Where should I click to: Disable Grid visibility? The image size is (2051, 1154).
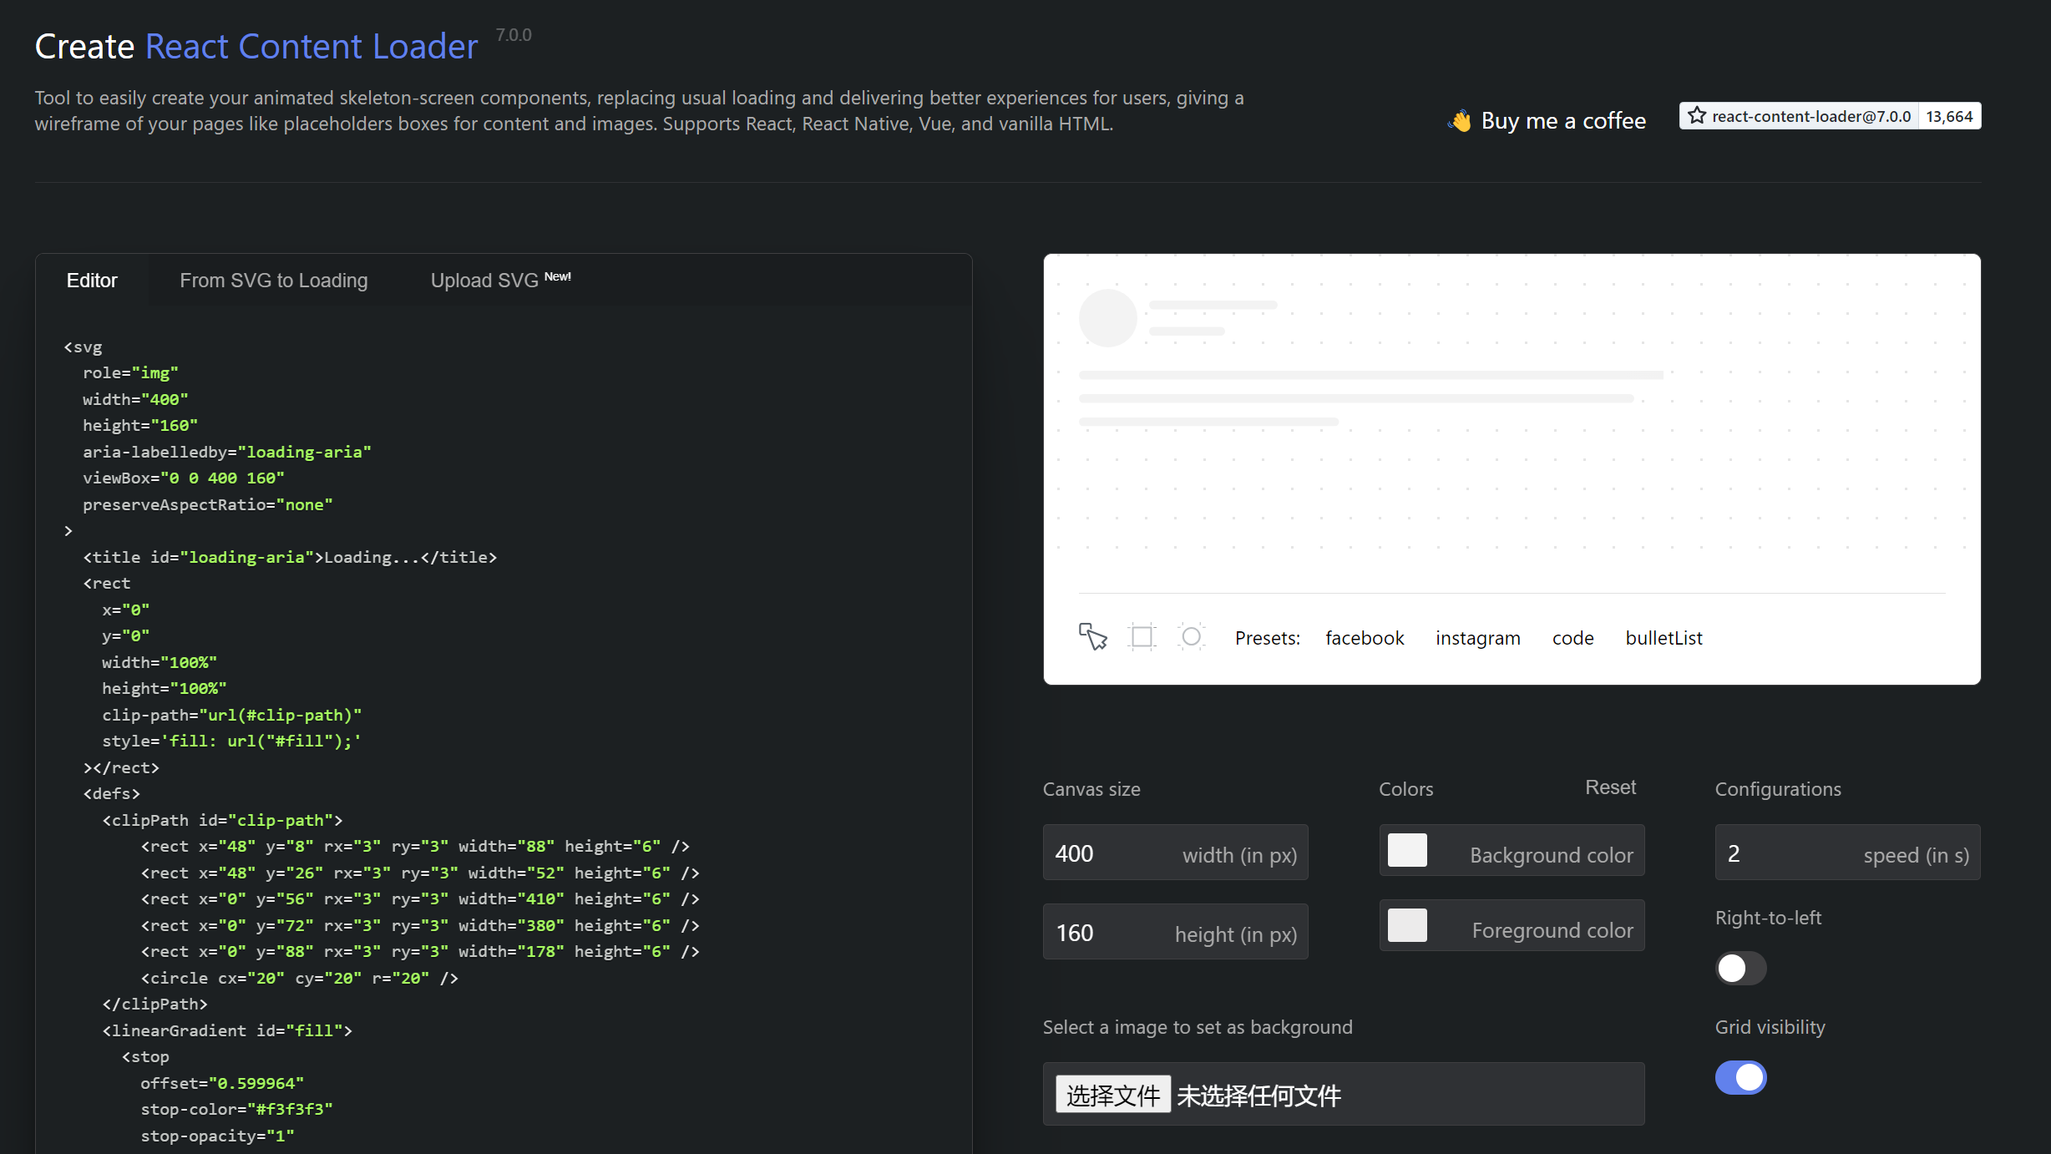pos(1740,1077)
